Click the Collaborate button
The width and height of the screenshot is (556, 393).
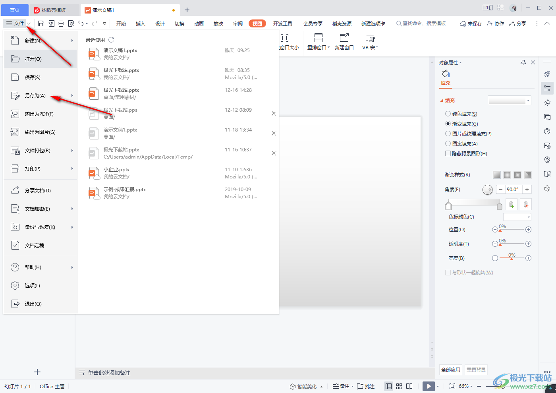pyautogui.click(x=496, y=24)
